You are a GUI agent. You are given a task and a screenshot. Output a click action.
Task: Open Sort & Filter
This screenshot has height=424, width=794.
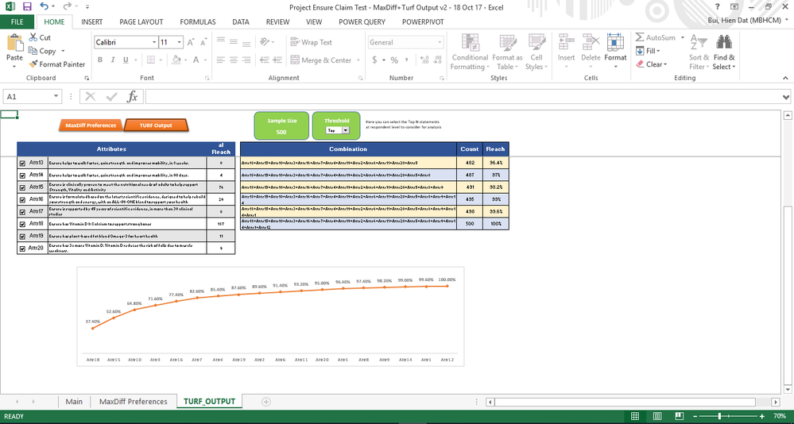[x=699, y=52]
